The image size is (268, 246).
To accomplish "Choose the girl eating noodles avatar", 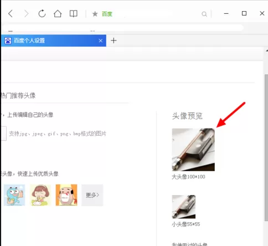I will 40,195.
